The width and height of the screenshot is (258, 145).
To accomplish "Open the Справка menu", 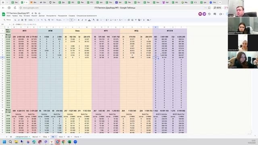I will pyautogui.click(x=72, y=16).
